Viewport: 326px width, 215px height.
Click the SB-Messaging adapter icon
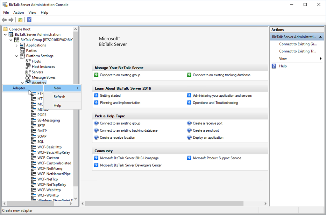pyautogui.click(x=33, y=120)
